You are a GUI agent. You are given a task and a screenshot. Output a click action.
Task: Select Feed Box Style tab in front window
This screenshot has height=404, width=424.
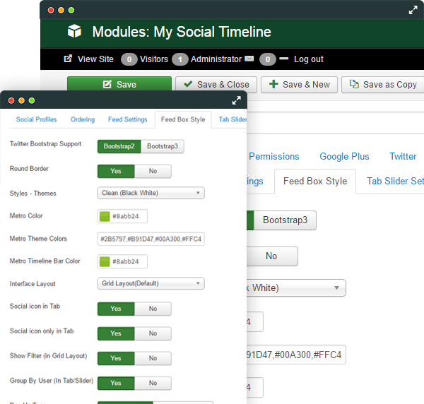tap(183, 119)
